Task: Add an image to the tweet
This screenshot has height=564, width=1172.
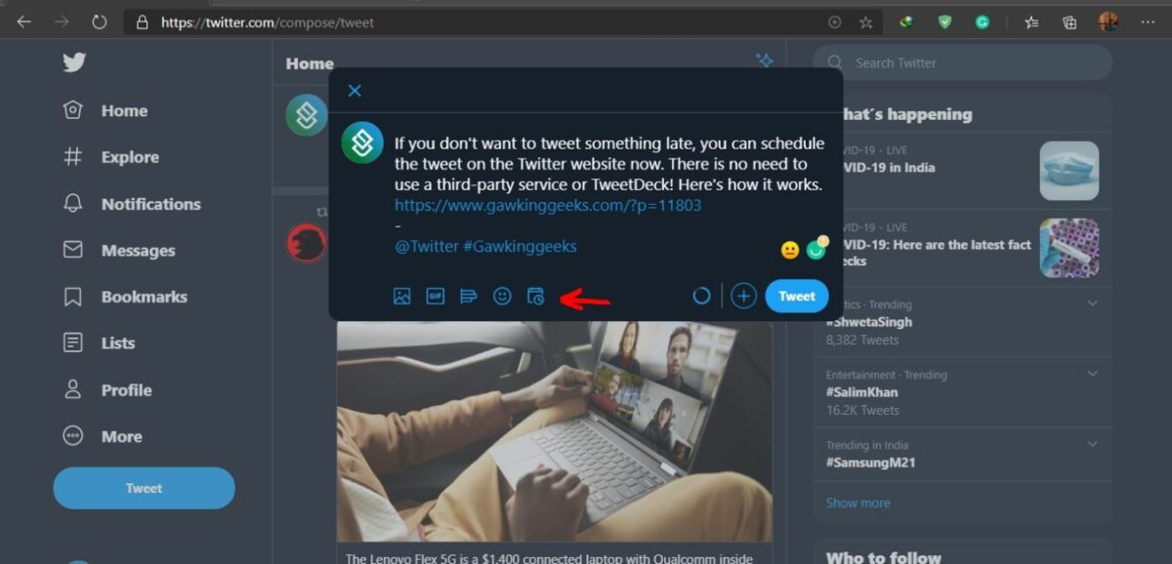Action: tap(401, 296)
